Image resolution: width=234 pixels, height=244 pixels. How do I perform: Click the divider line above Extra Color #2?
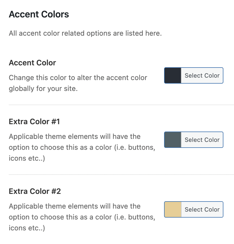[x=121, y=175]
